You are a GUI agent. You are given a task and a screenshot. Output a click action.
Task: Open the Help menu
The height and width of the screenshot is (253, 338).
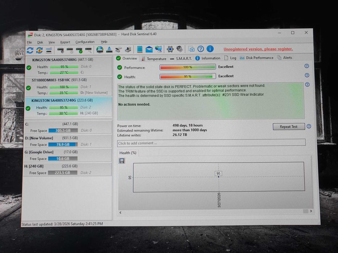click(104, 42)
